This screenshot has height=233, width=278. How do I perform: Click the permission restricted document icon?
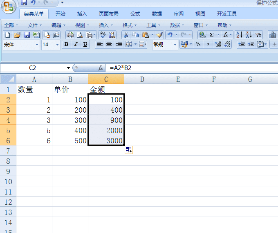47,35
